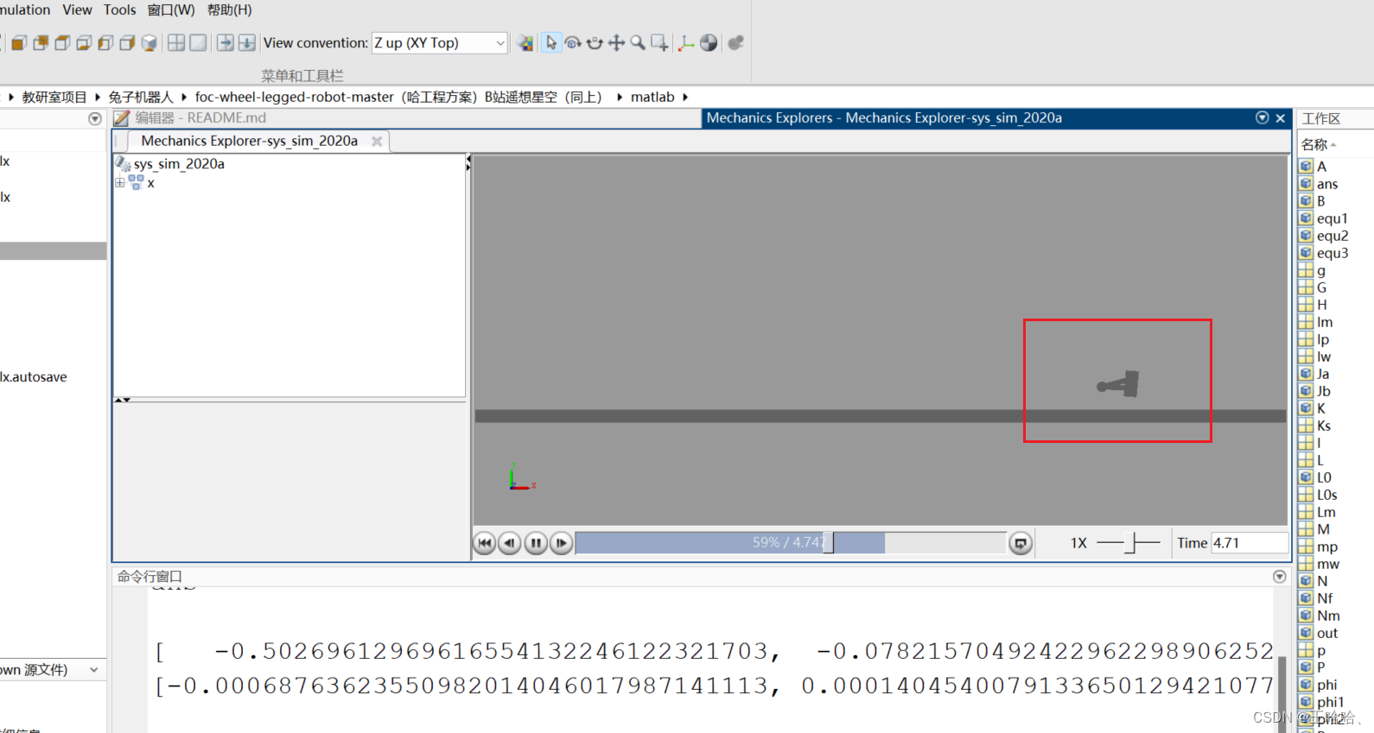Activate the Zoom magnifier tool
This screenshot has width=1374, height=733.
[638, 43]
